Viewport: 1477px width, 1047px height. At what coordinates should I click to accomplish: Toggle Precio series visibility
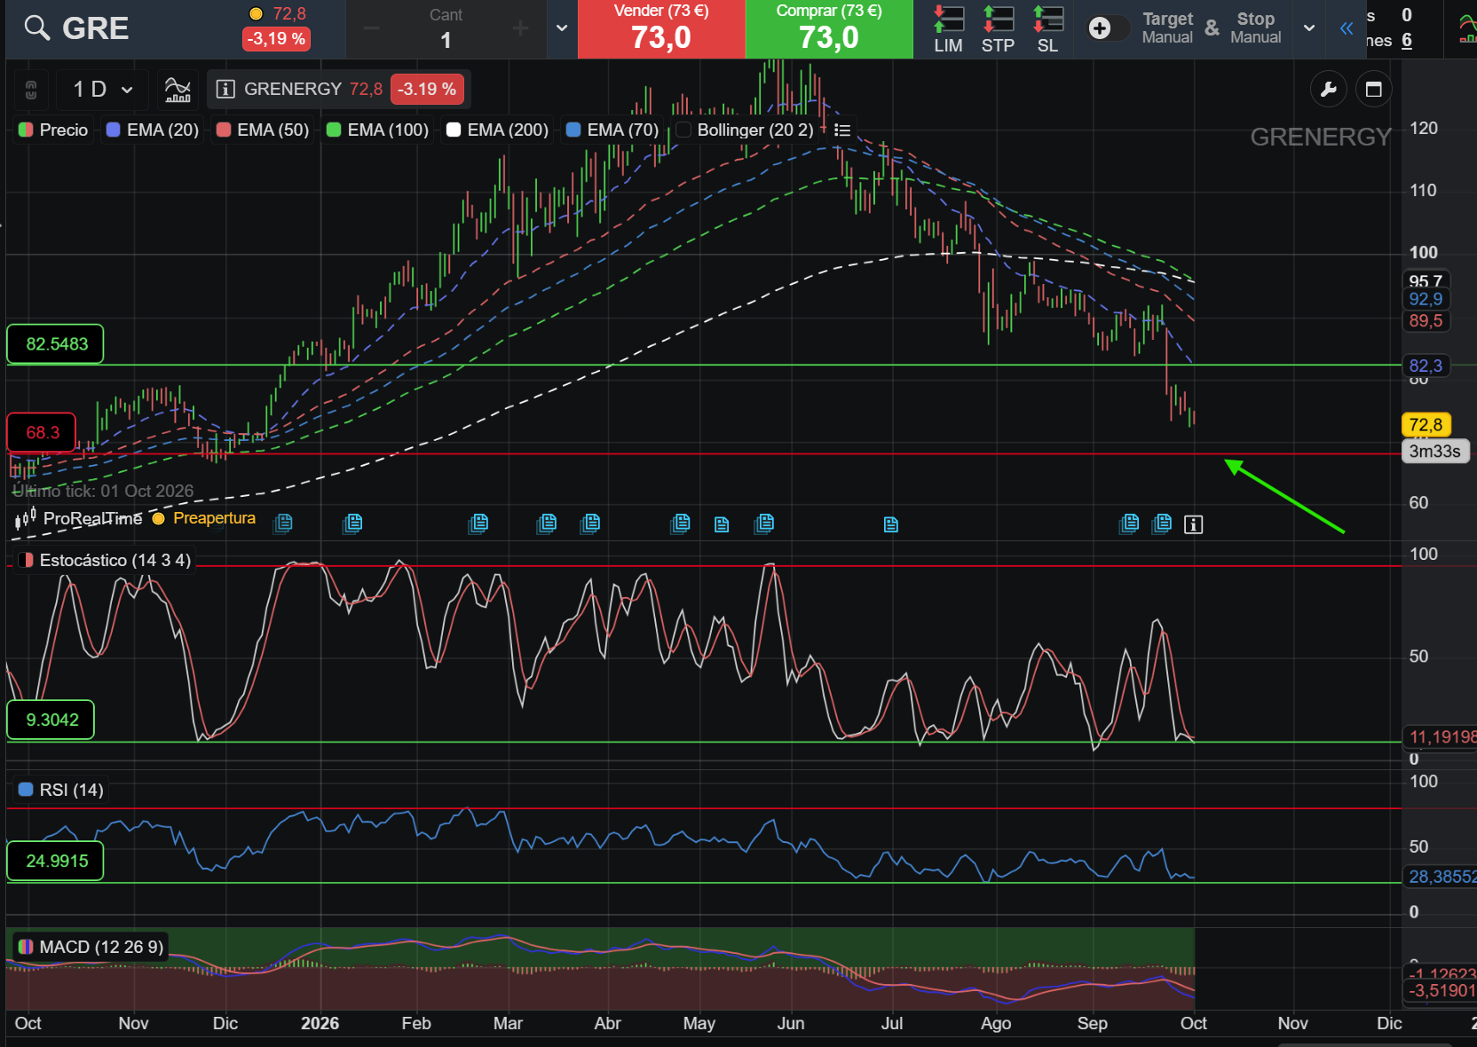tap(53, 130)
